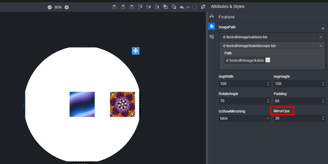Align selected widgets to top edge
The image size is (328, 164).
140,7
